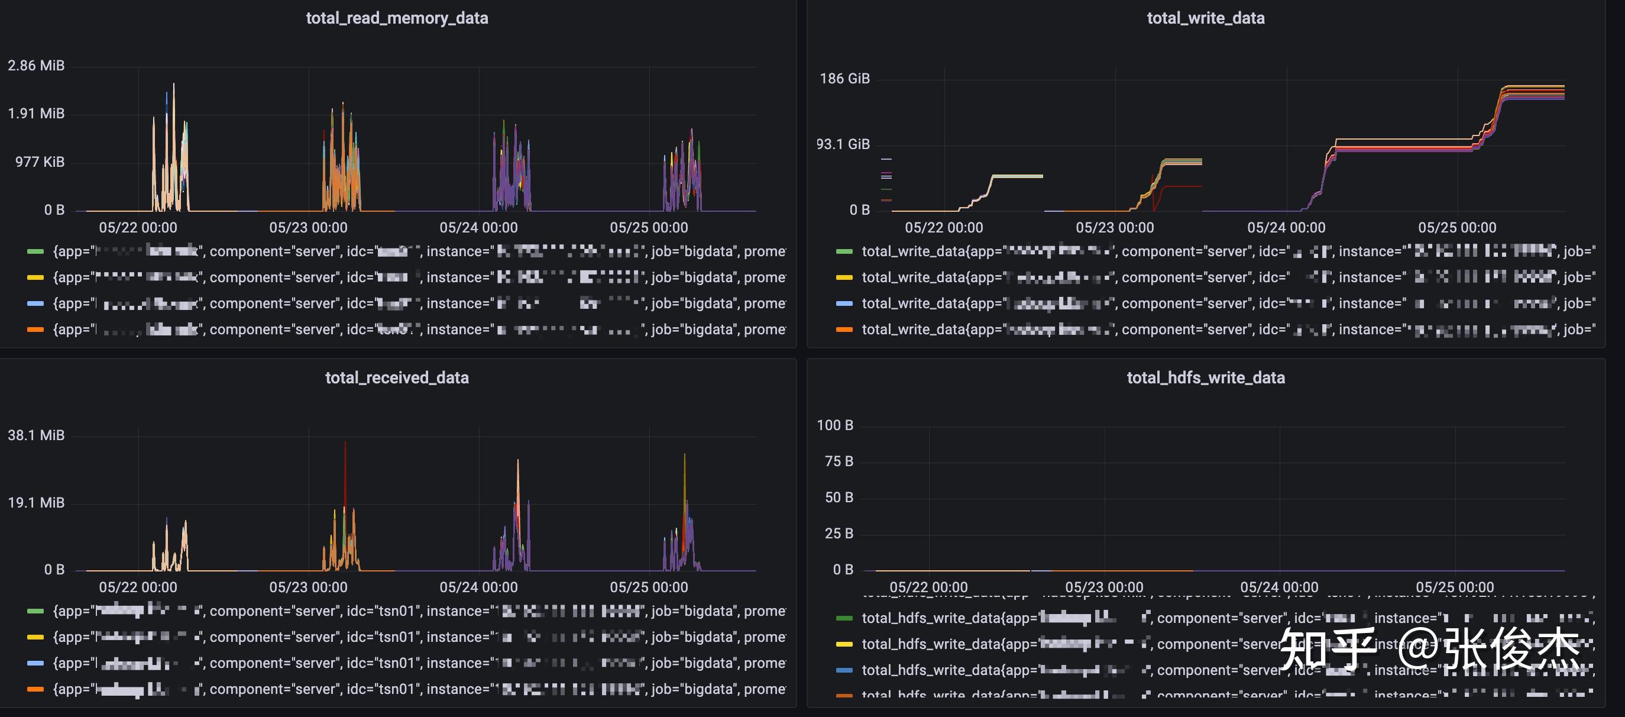This screenshot has height=717, width=1625.
Task: Click yellow legend swatch in total_read_memory_data
Action: pyautogui.click(x=35, y=277)
